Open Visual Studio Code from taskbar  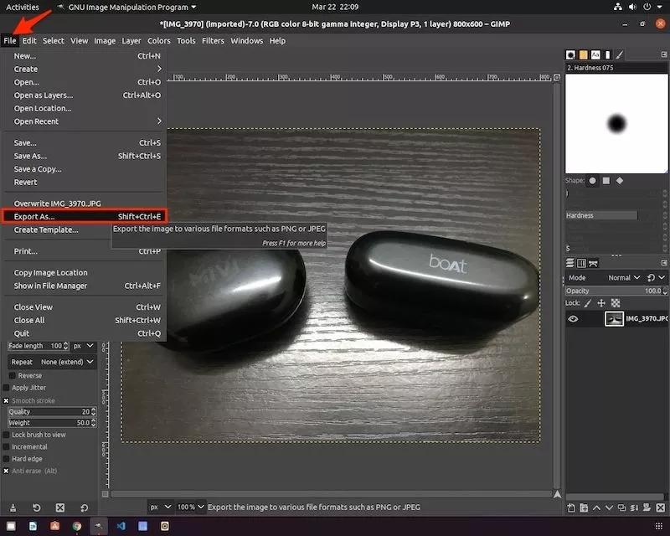(121, 526)
